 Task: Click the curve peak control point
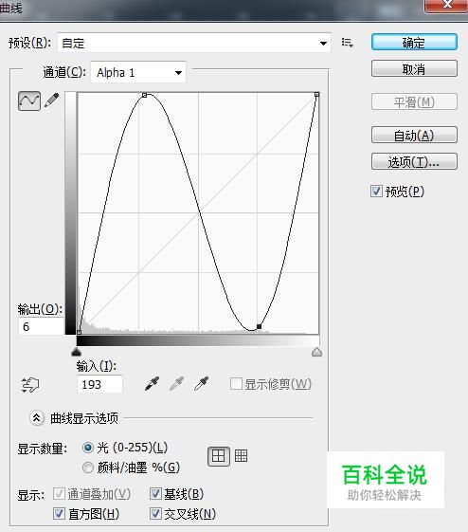click(144, 96)
